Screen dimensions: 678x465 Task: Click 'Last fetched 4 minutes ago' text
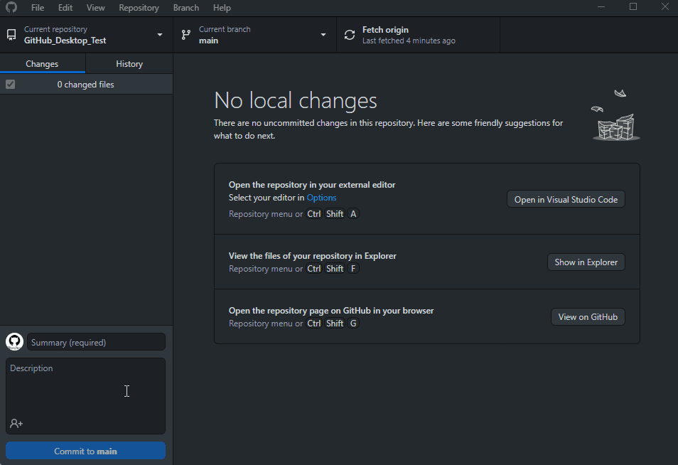(x=409, y=41)
